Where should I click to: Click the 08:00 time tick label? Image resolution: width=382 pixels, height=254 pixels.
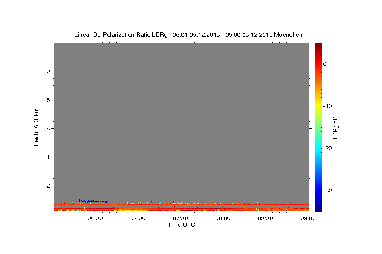tap(223, 218)
